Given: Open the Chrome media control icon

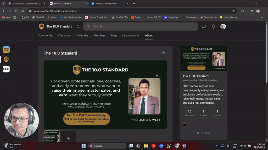Looking at the screenshot, I should 252,11.
